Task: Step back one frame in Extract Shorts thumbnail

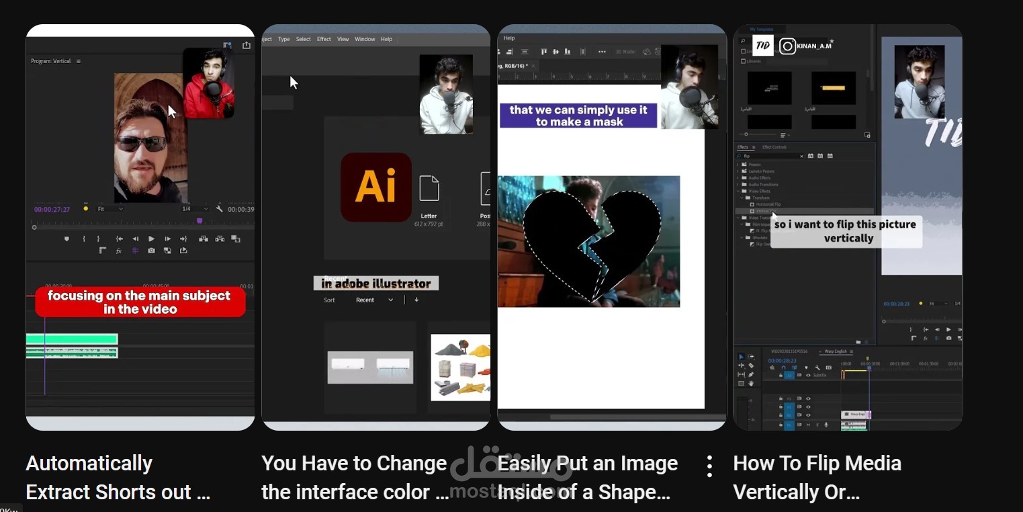Action: pyautogui.click(x=135, y=239)
